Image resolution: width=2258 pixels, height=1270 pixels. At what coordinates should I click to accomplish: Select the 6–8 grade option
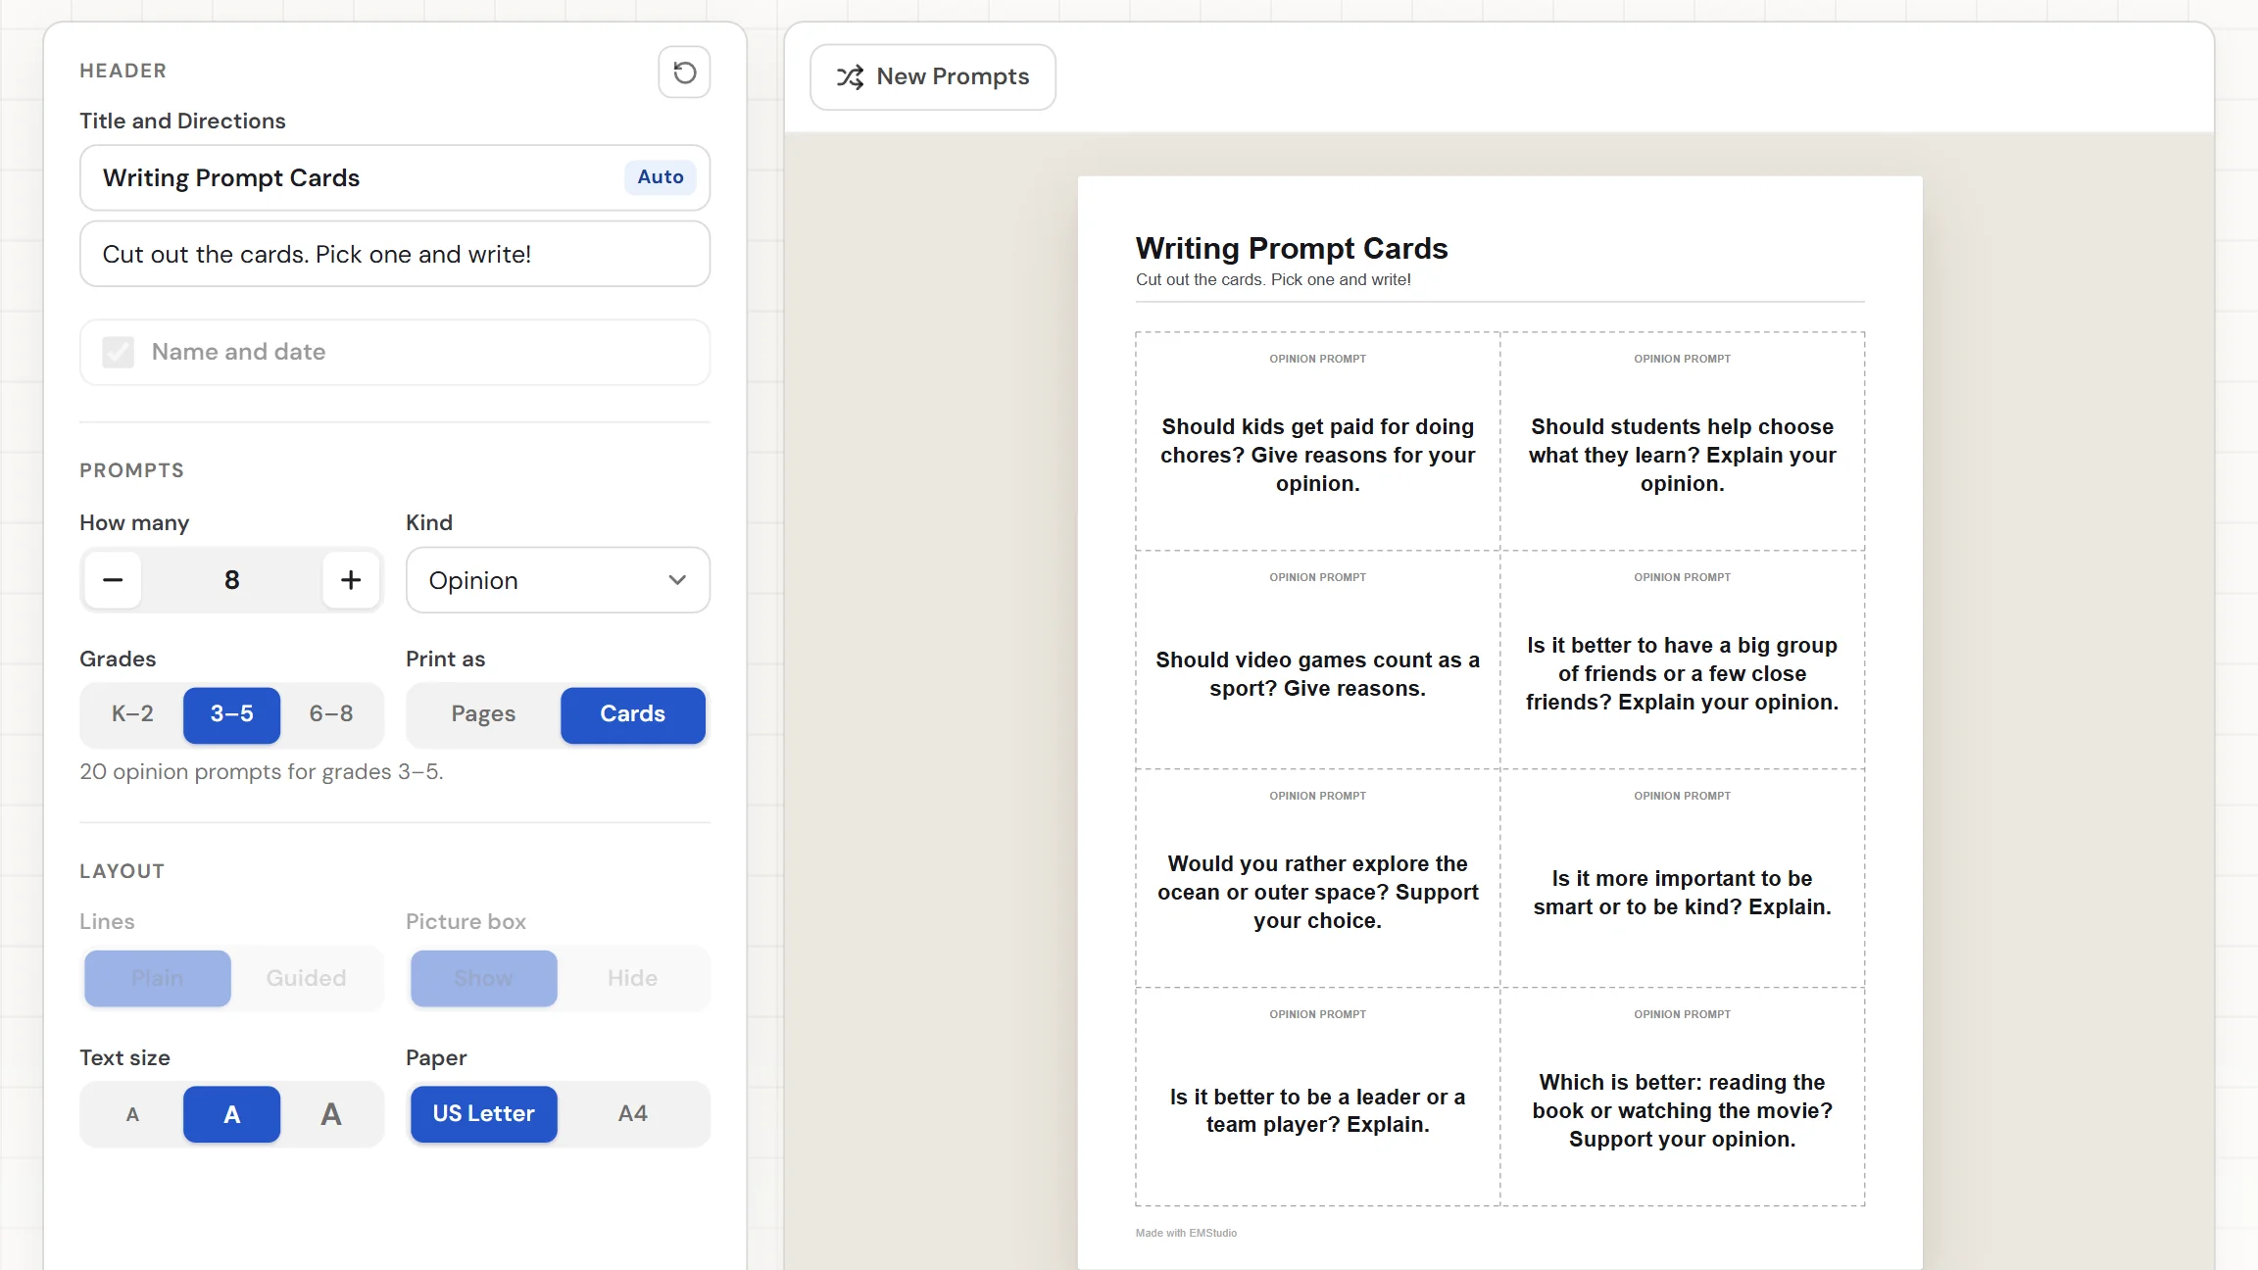click(x=331, y=714)
